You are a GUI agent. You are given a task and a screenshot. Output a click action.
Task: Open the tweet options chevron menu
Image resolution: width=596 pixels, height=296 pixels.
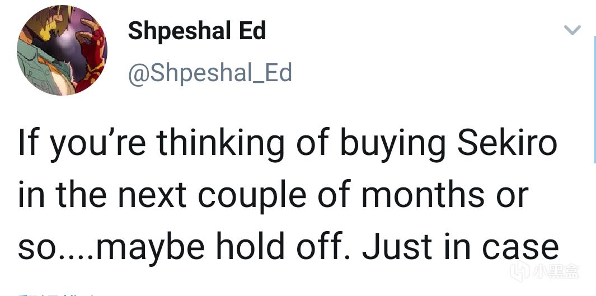click(572, 30)
